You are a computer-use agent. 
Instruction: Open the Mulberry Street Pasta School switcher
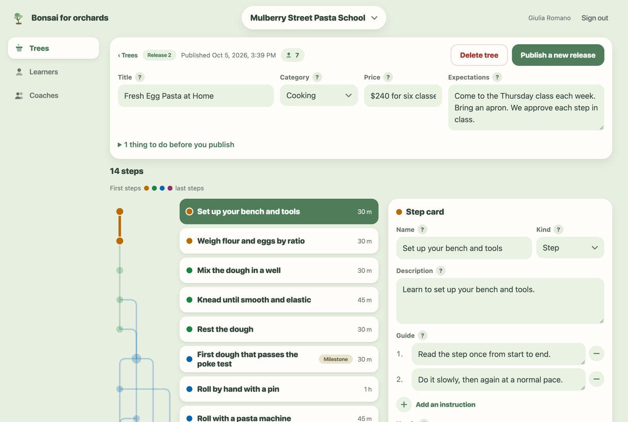314,18
